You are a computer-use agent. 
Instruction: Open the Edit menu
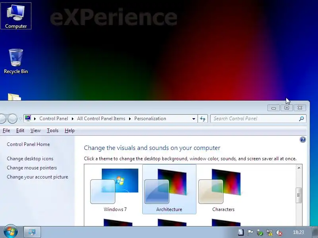click(20, 131)
